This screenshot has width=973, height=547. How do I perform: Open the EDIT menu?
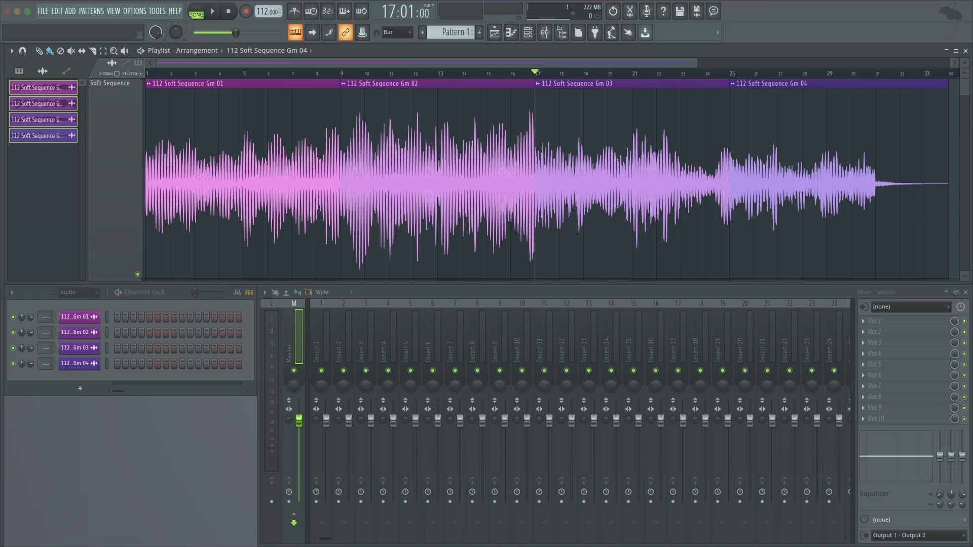pos(56,11)
